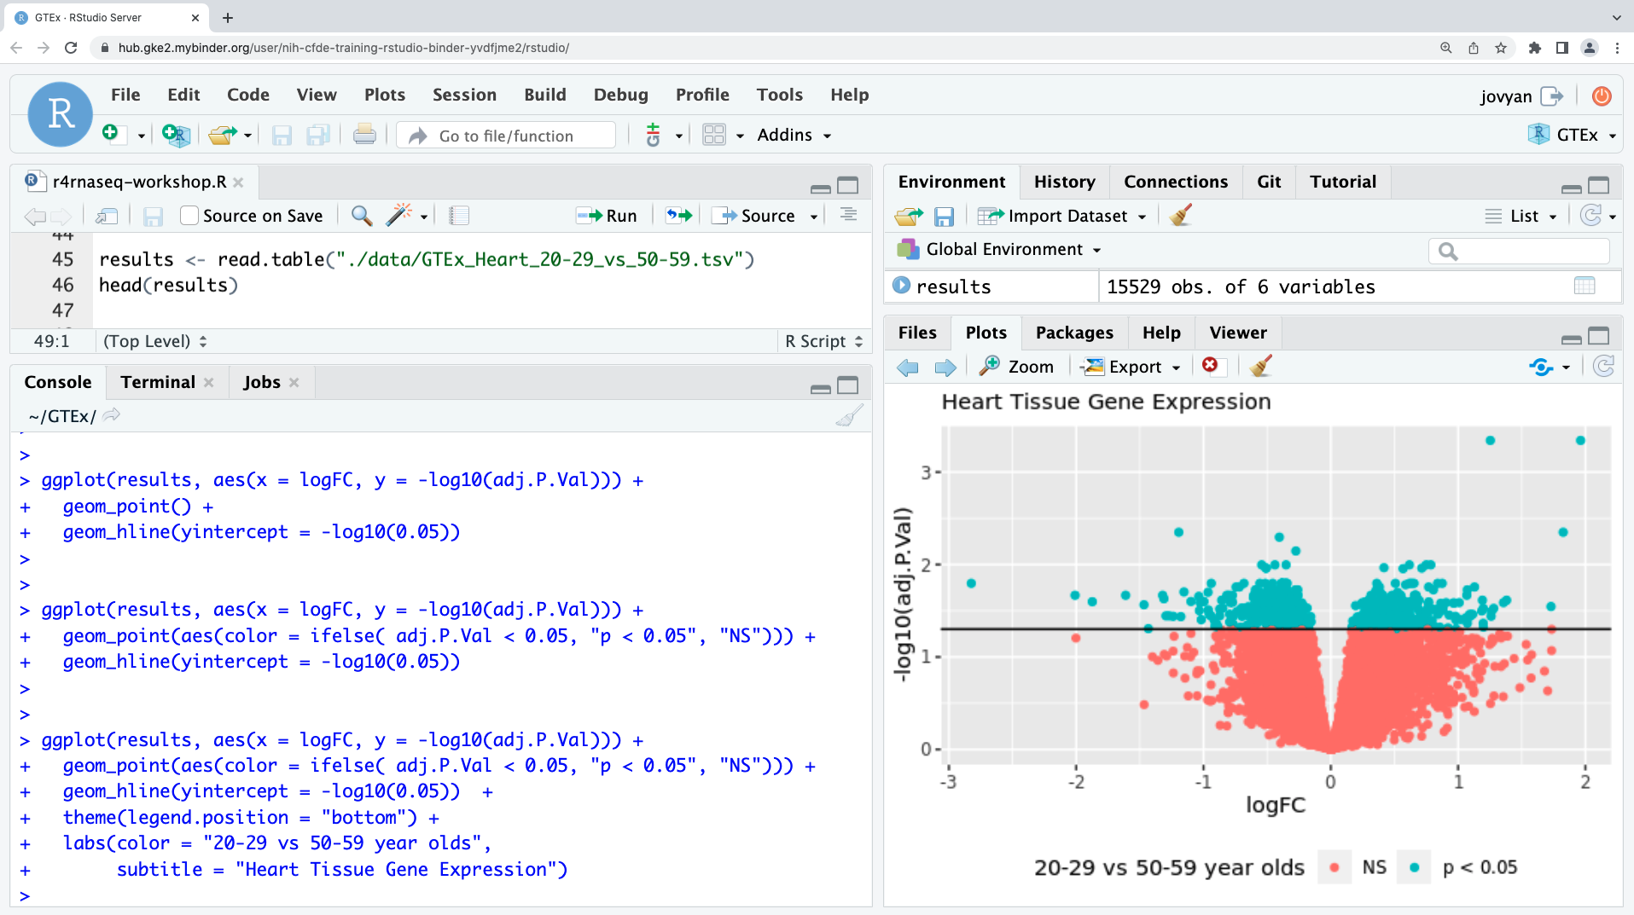This screenshot has height=915, width=1634.
Task: Reload the browser page
Action: (71, 48)
